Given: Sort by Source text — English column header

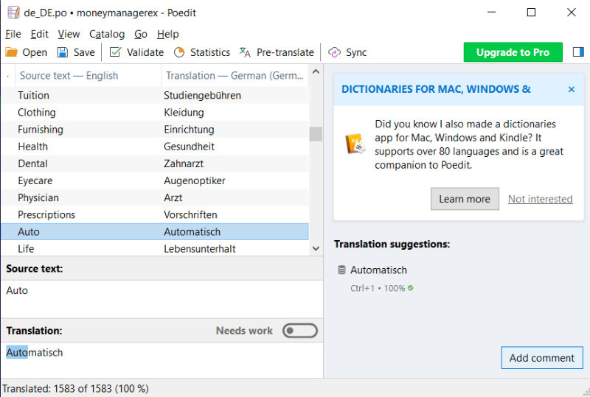Looking at the screenshot, I should (x=69, y=76).
